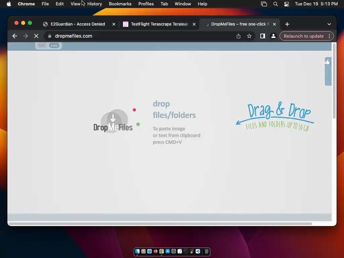The width and height of the screenshot is (344, 258).
Task: Close the DropMeFiles tab
Action: click(274, 24)
